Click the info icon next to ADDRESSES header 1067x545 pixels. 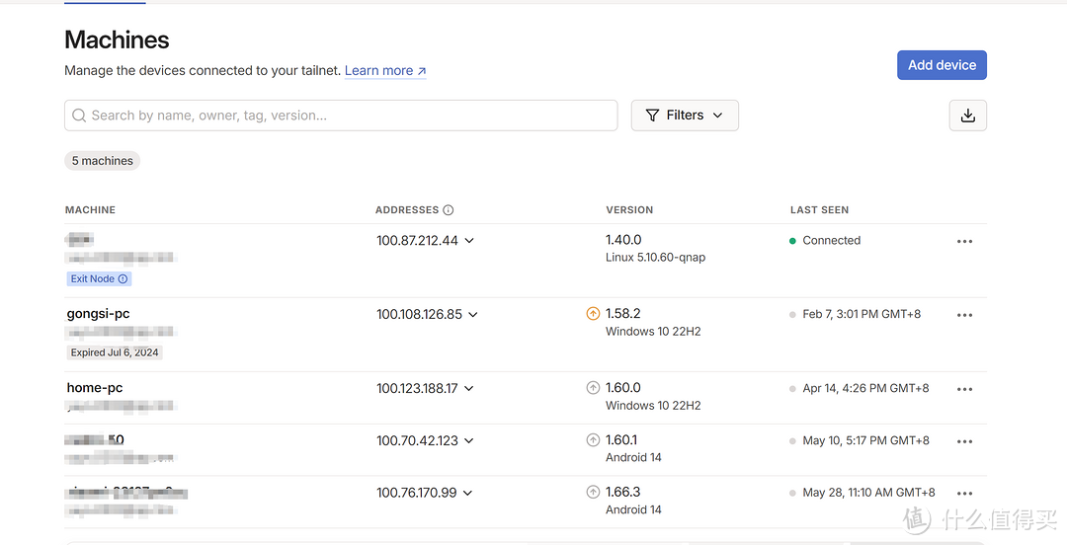[449, 210]
